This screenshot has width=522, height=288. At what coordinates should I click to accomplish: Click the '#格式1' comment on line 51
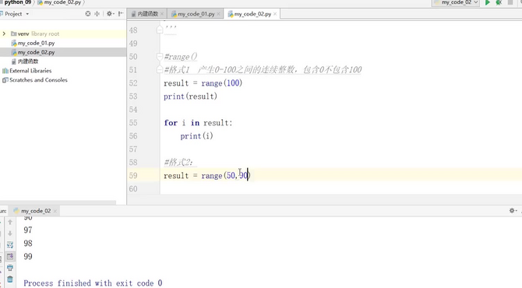263,69
